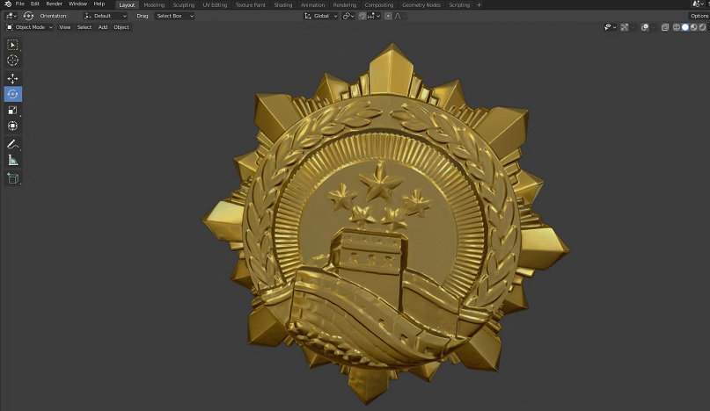710x411 pixels.
Task: Open the scene selector dropdown
Action: pyautogui.click(x=698, y=4)
